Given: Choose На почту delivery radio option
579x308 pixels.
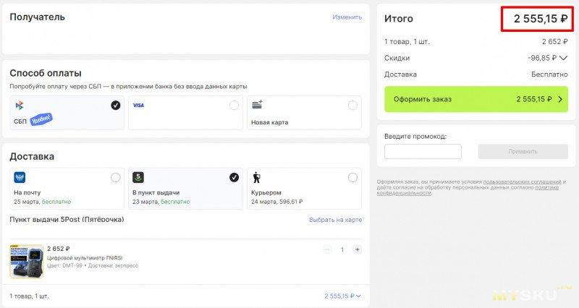Looking at the screenshot, I should click(x=116, y=177).
